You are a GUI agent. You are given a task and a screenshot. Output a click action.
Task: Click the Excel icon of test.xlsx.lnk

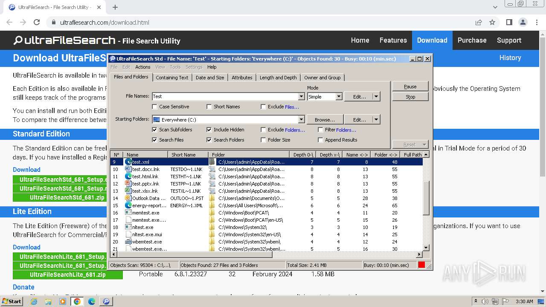(x=128, y=191)
